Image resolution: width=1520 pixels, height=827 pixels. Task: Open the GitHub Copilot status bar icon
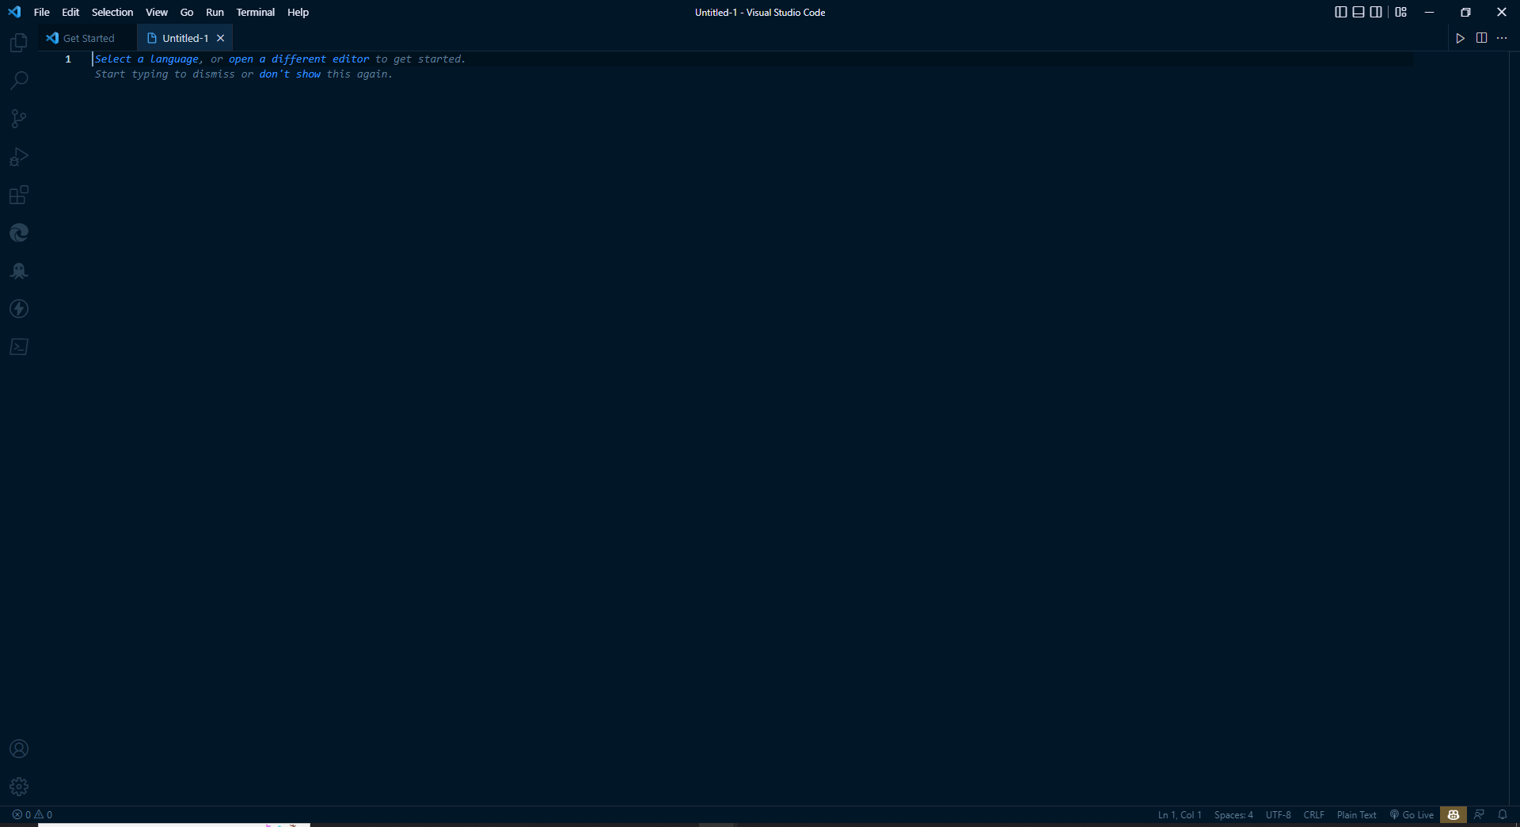click(1453, 814)
